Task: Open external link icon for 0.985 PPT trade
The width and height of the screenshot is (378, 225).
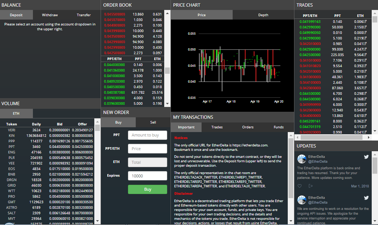Action: 365,44
